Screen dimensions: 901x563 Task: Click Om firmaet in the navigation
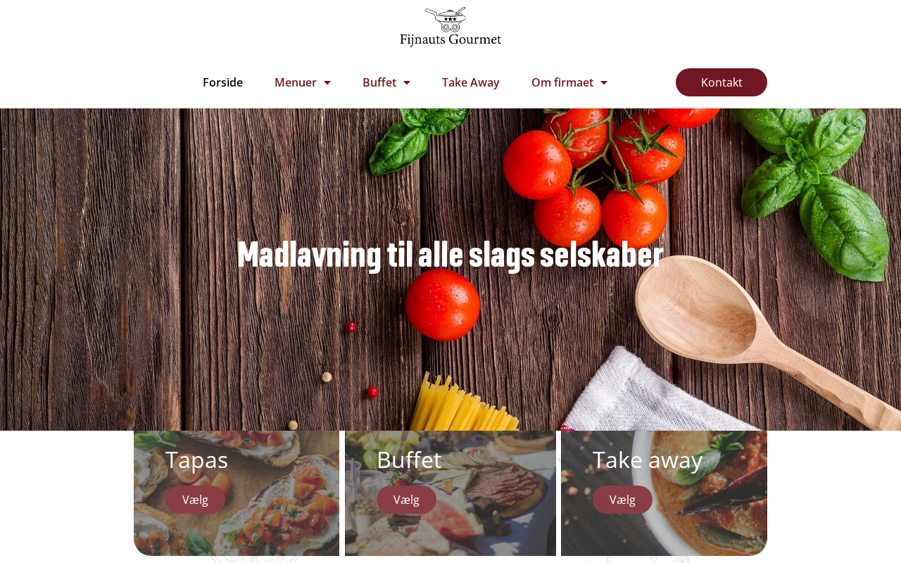562,82
